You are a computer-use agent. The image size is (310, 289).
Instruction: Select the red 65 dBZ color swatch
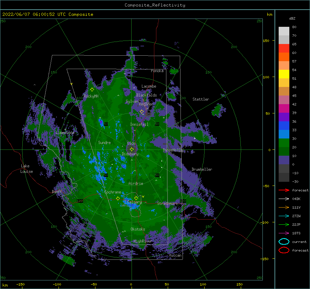coord(284,48)
